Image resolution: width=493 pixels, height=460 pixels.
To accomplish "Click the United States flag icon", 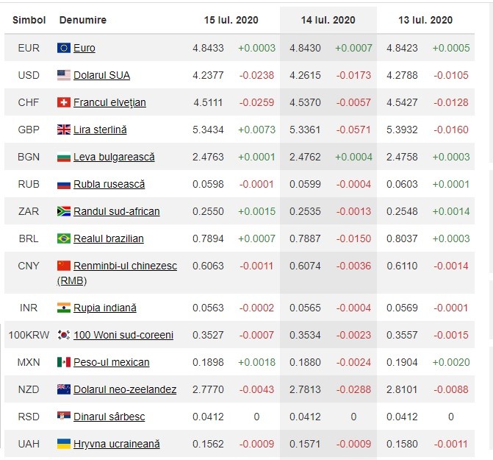I will 64,75.
